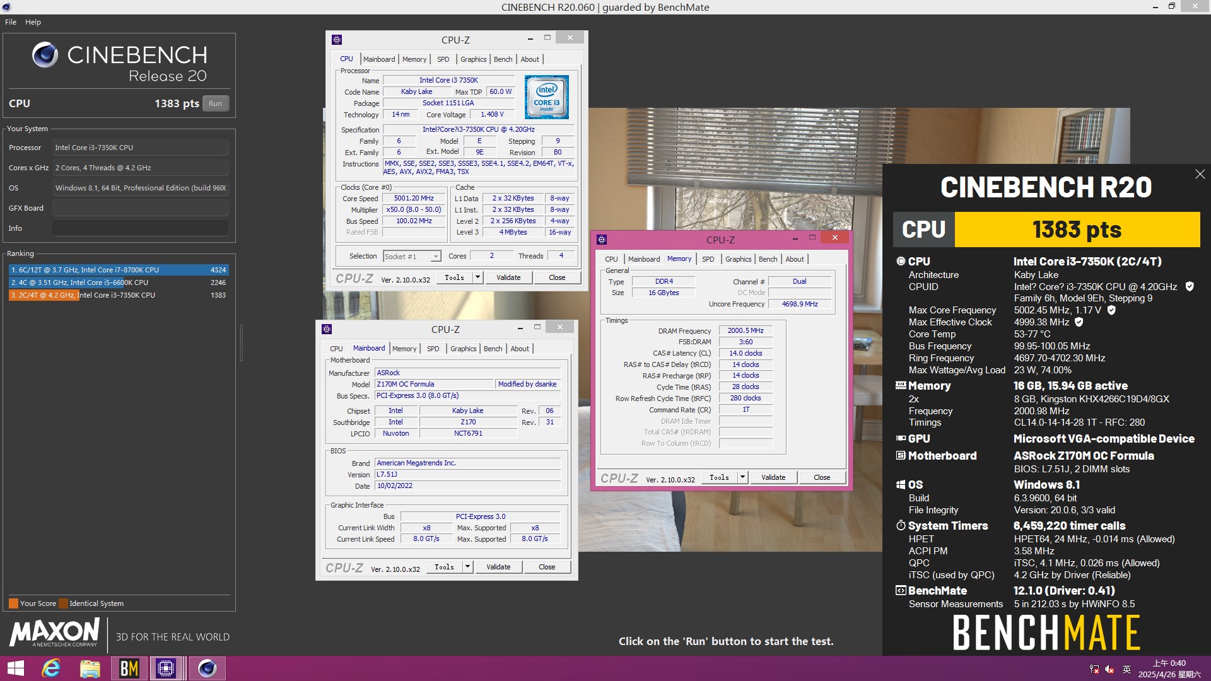Open About tab in Memory CPU-Z window
The width and height of the screenshot is (1211, 681).
coord(795,259)
